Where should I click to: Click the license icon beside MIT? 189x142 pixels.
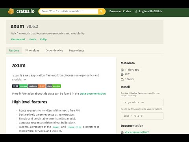point(122,75)
